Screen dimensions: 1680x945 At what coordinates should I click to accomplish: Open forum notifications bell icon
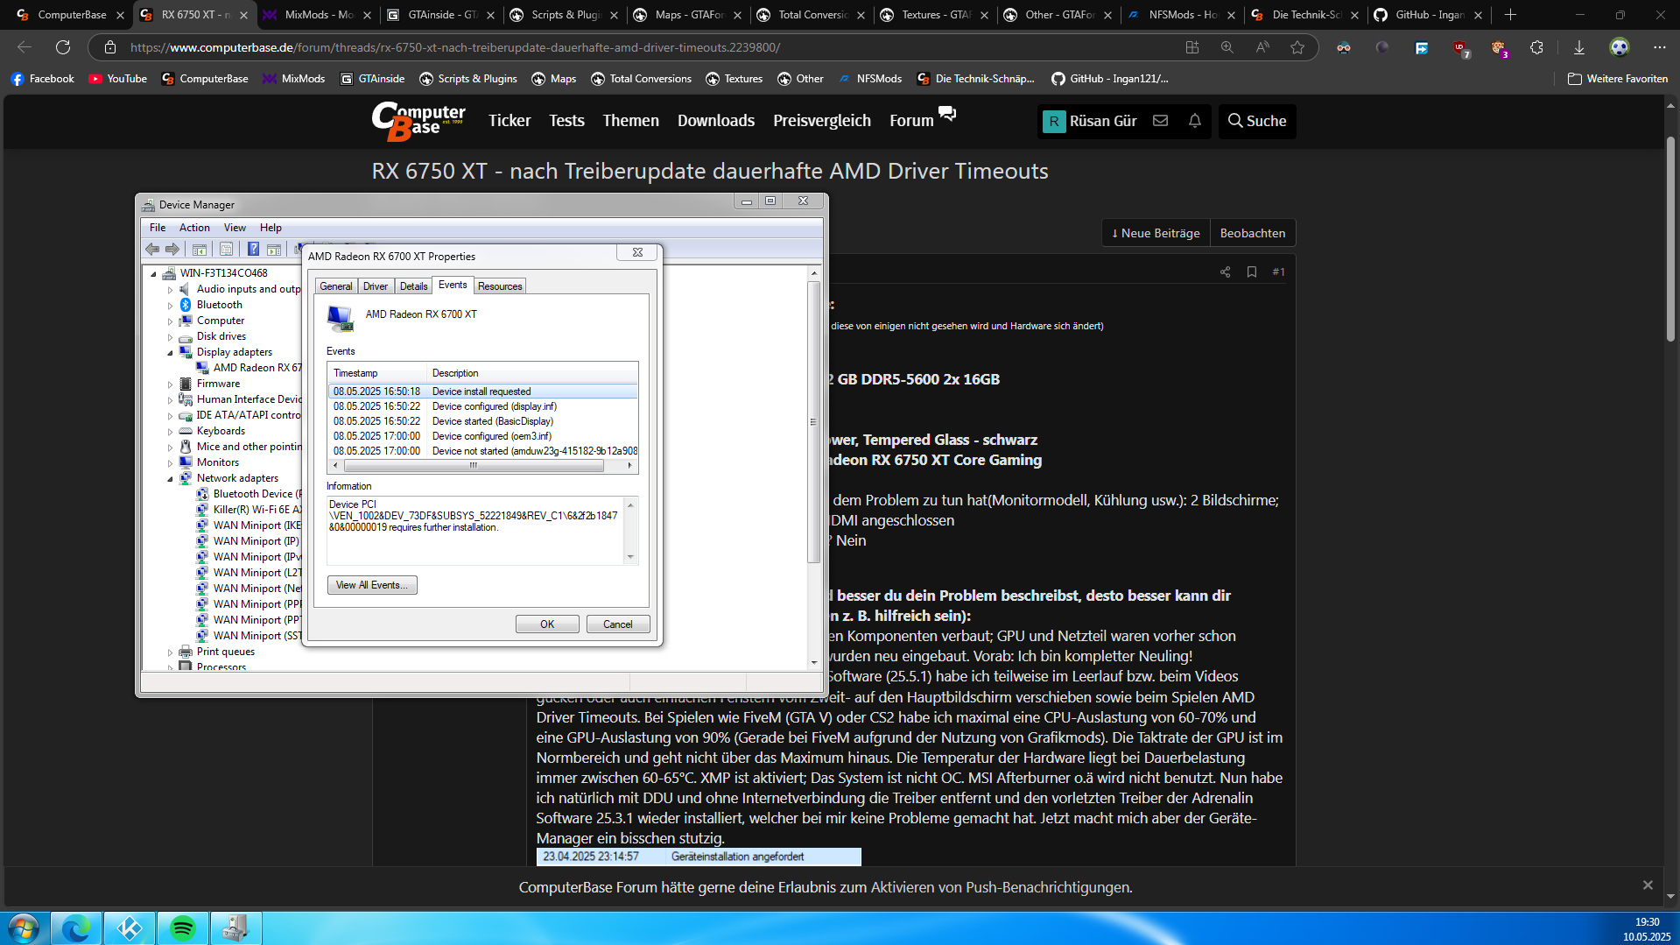pos(1195,121)
